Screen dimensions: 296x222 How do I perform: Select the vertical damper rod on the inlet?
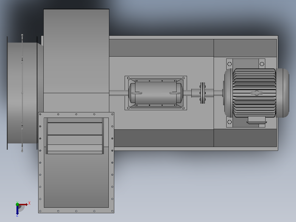[22, 93]
